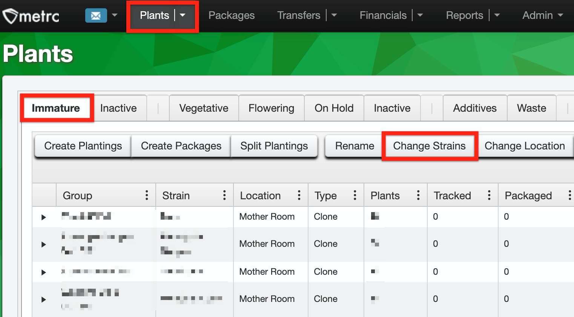
Task: Expand the third plant group row
Action: [x=44, y=272]
